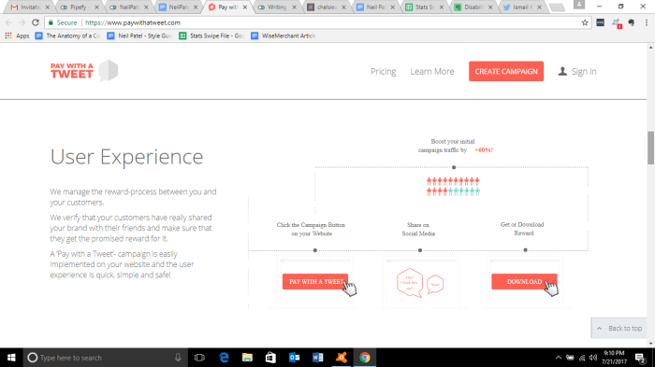Click the taskbar search box
The image size is (655, 367).
(105, 358)
